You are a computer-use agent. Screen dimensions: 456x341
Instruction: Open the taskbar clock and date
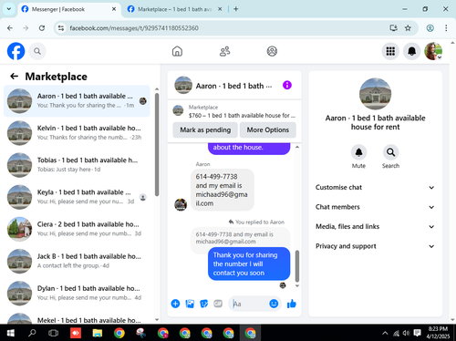click(x=438, y=333)
